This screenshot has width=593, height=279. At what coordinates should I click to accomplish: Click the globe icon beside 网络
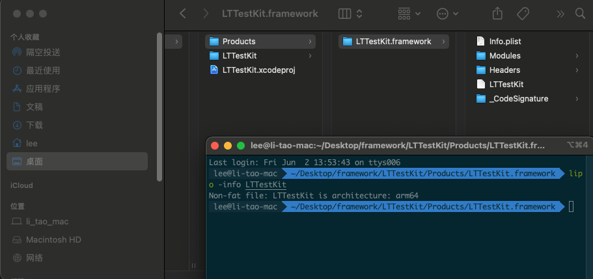click(17, 258)
